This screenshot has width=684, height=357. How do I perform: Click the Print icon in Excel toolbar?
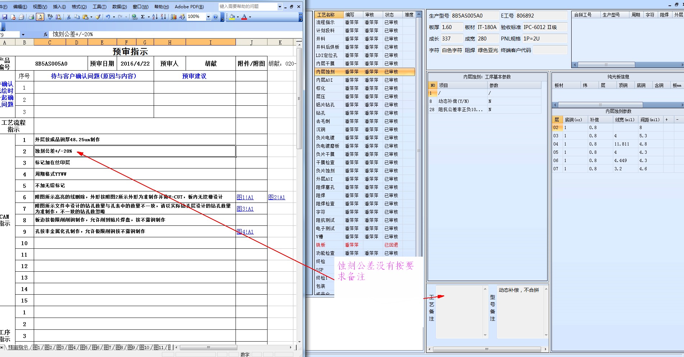tap(31, 17)
